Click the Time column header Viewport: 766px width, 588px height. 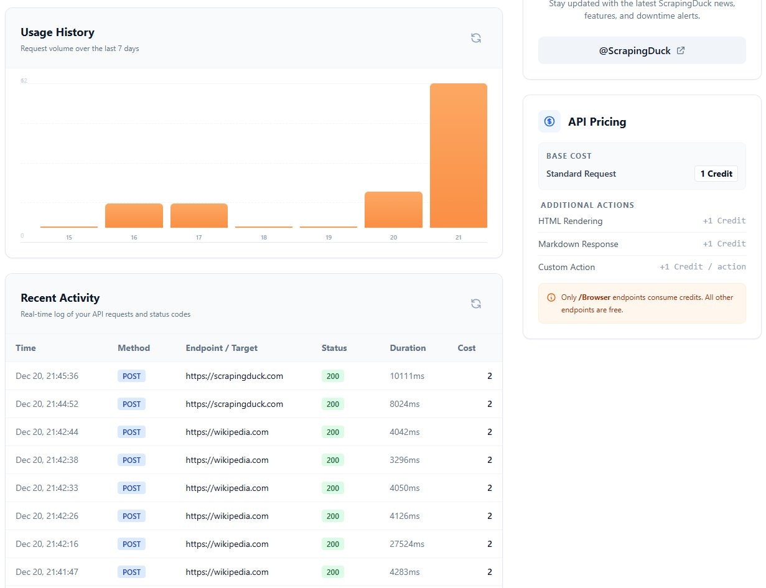26,348
